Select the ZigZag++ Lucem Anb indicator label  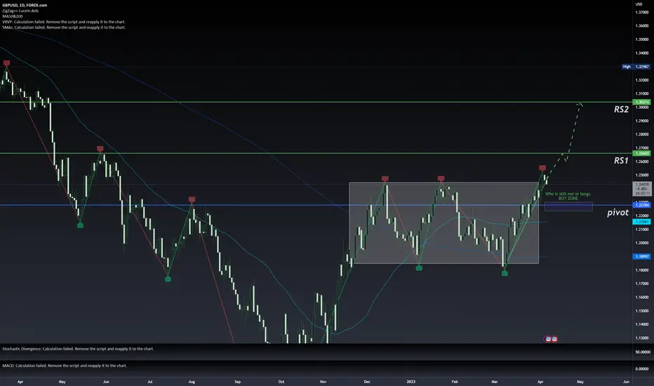[x=20, y=11]
